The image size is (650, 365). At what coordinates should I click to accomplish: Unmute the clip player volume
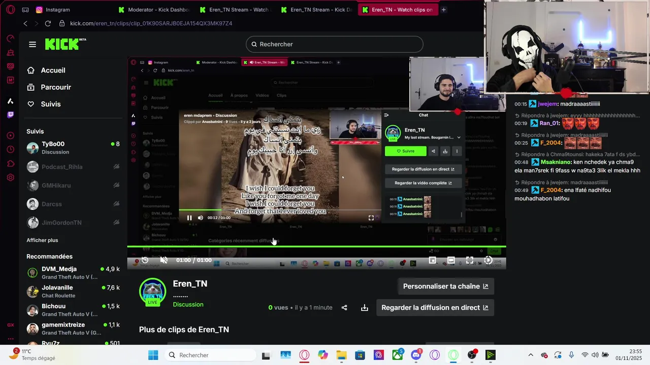pos(164,260)
